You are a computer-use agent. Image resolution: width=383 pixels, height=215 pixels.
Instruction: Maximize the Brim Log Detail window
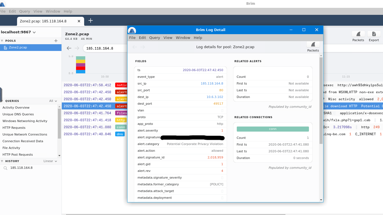(304, 30)
